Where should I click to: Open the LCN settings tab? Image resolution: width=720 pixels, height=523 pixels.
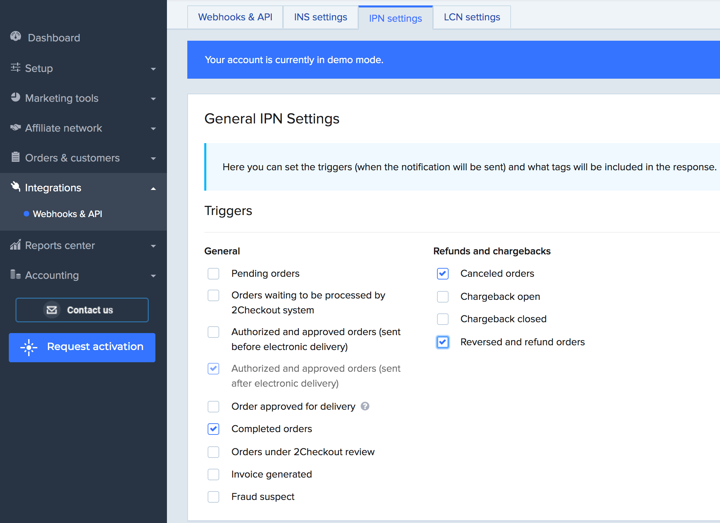pos(471,17)
